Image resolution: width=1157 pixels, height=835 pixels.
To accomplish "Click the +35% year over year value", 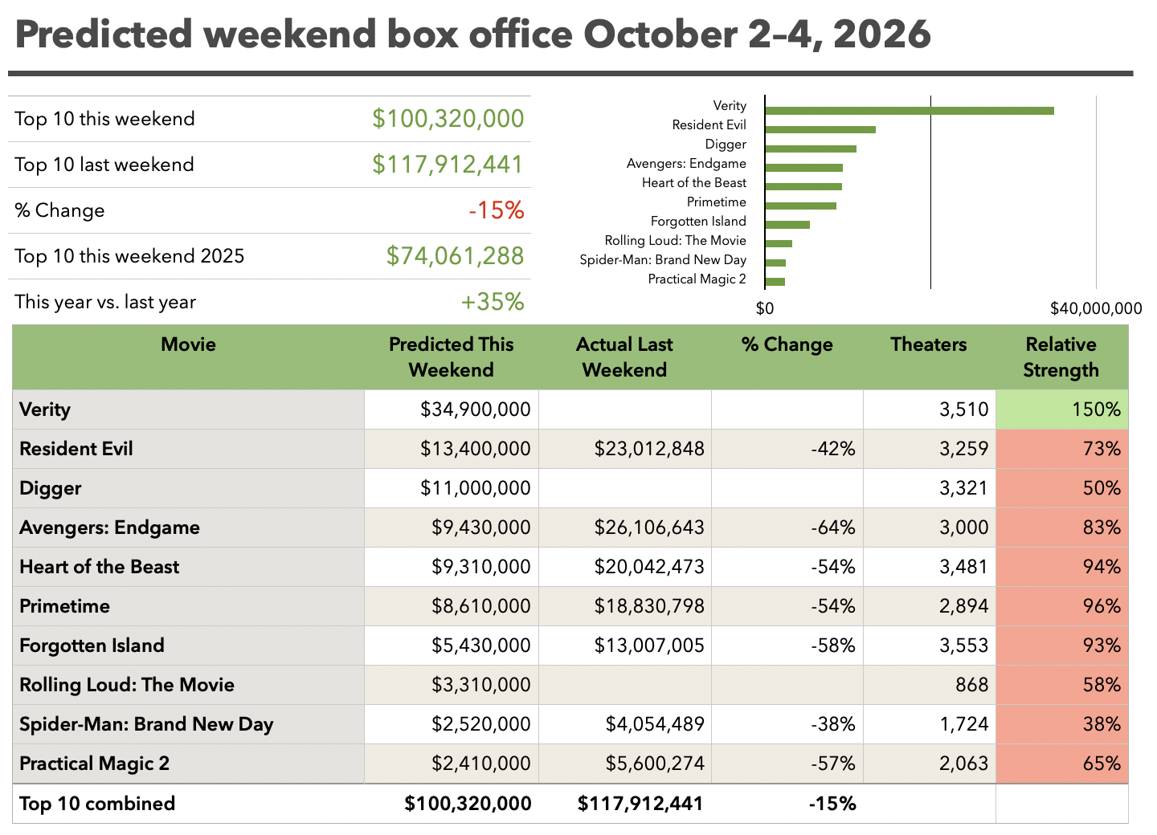I will pos(493,302).
